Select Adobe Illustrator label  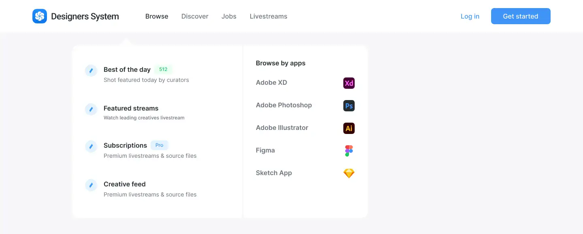coord(282,127)
